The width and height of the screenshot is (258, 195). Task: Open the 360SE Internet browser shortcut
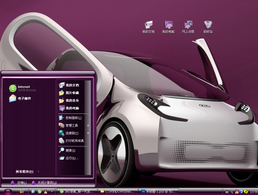tap(22, 88)
